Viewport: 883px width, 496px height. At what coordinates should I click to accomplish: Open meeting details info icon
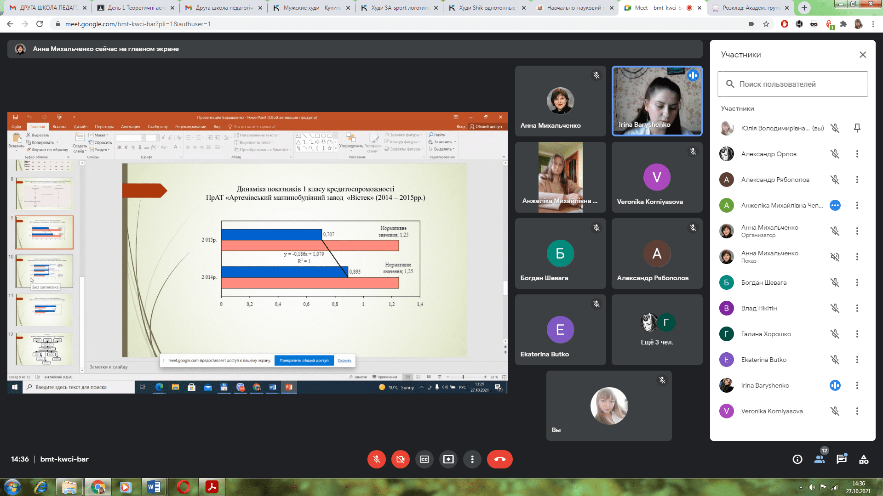[797, 459]
